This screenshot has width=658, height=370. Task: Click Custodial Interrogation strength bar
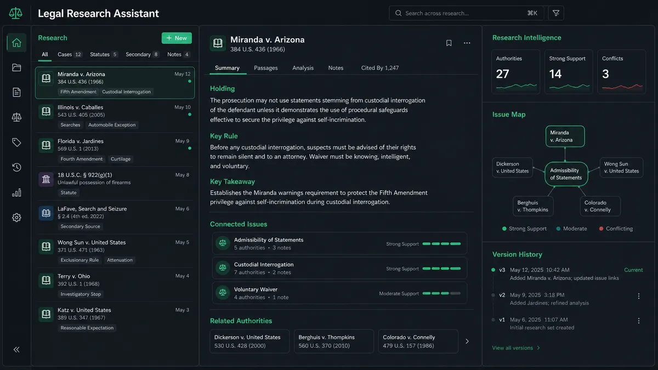(x=441, y=269)
